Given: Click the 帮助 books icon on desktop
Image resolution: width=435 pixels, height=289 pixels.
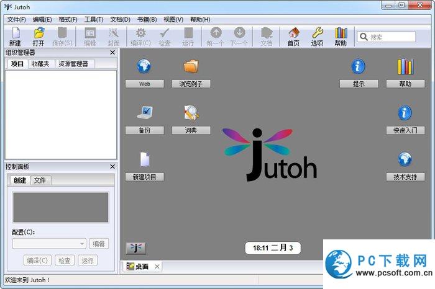Looking at the screenshot, I should pos(405,66).
